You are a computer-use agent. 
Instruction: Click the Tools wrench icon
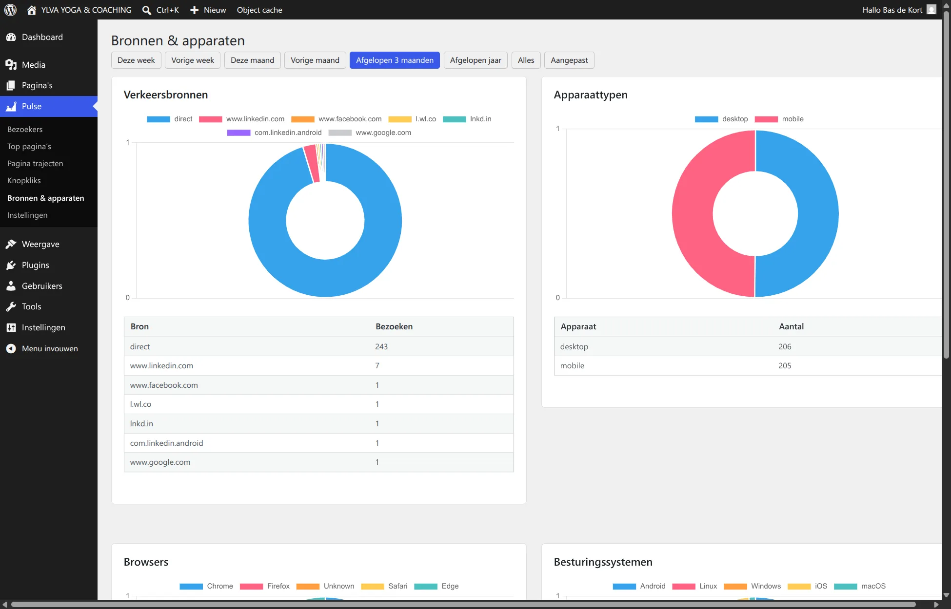pyautogui.click(x=11, y=306)
